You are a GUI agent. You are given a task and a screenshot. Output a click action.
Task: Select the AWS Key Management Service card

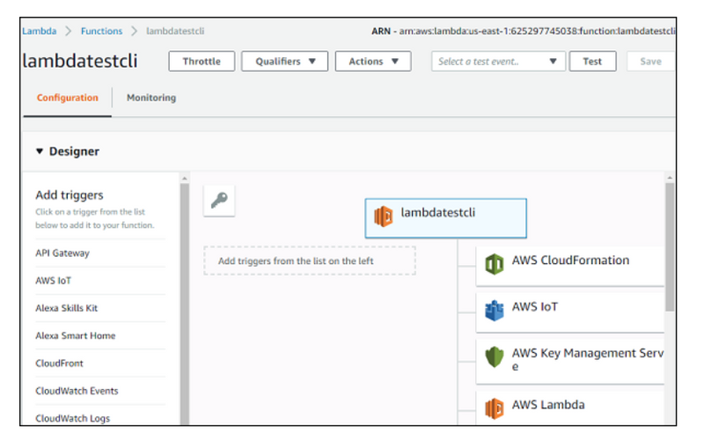569,362
